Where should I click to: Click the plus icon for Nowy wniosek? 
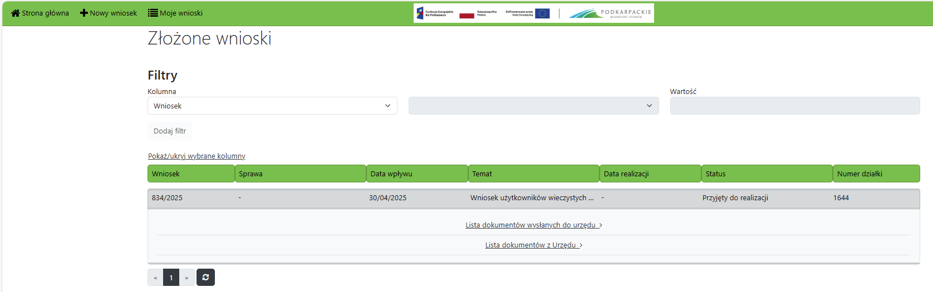84,13
